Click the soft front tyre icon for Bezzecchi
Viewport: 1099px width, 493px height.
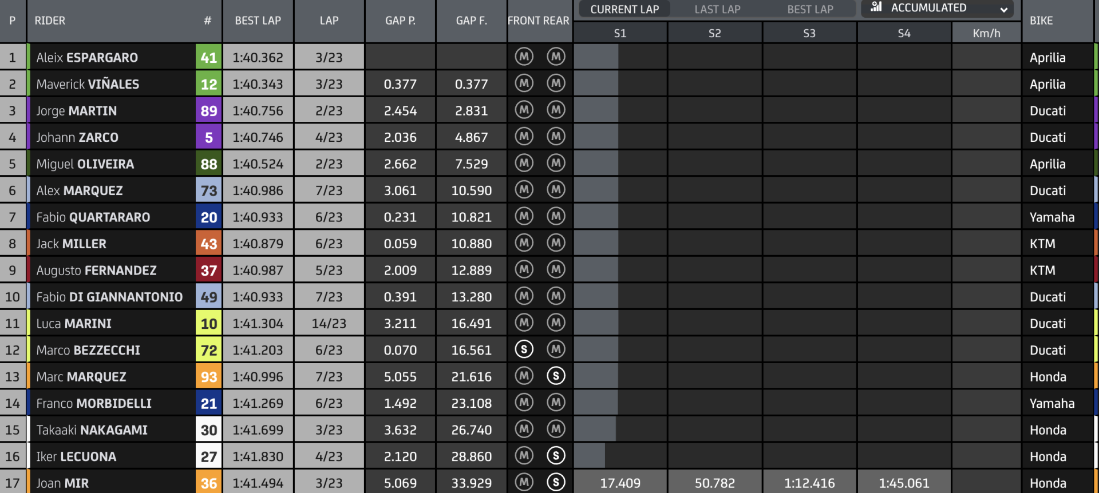[x=524, y=349]
